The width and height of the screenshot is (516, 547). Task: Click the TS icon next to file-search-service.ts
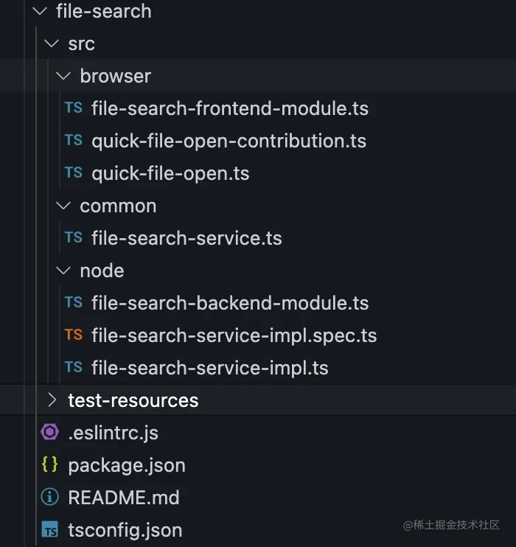(x=74, y=238)
